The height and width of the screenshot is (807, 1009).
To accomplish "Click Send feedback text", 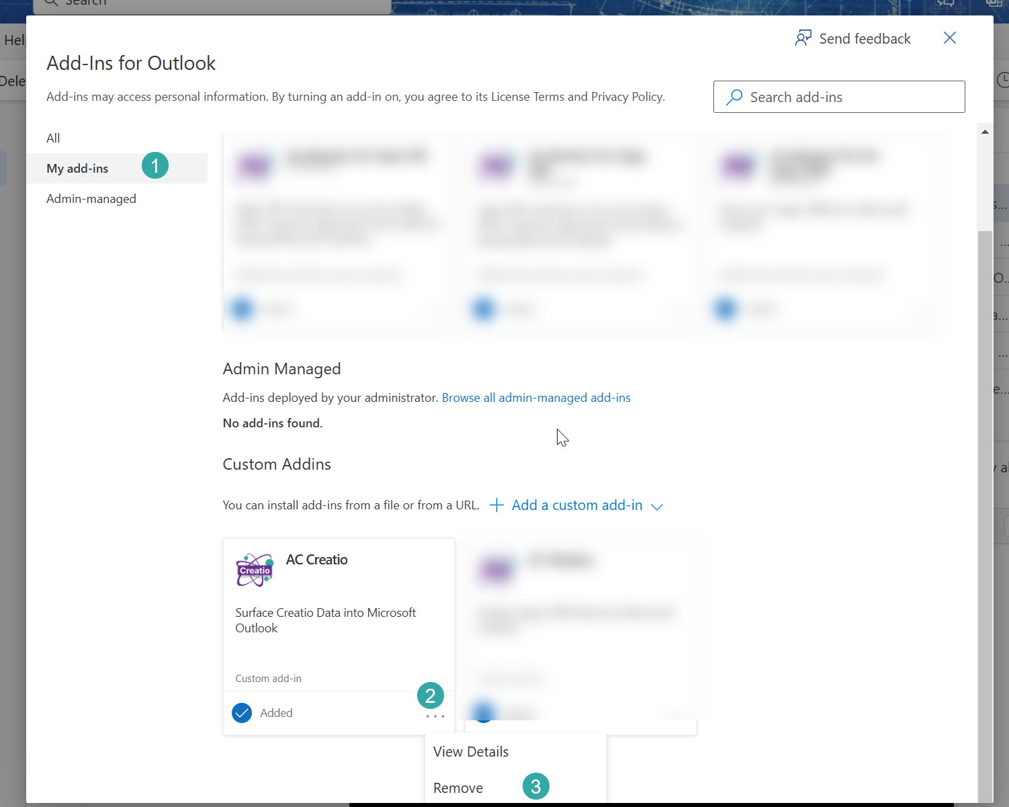I will 865,39.
